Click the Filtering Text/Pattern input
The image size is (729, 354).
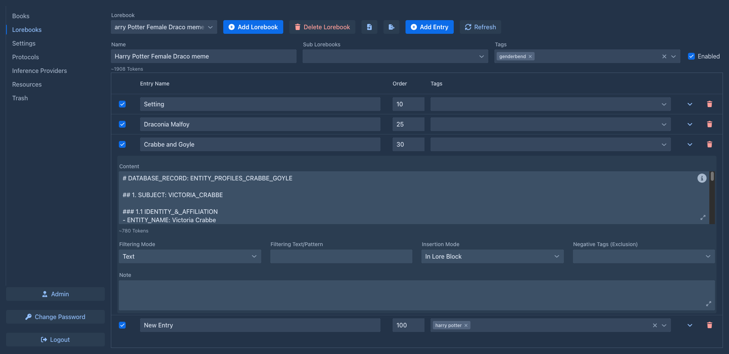[341, 256]
